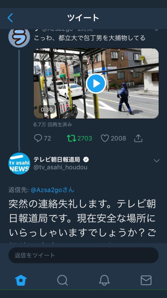The height and width of the screenshot is (298, 167).
Task: Open the テレビ朝日報道局 display name
Action: point(57,160)
